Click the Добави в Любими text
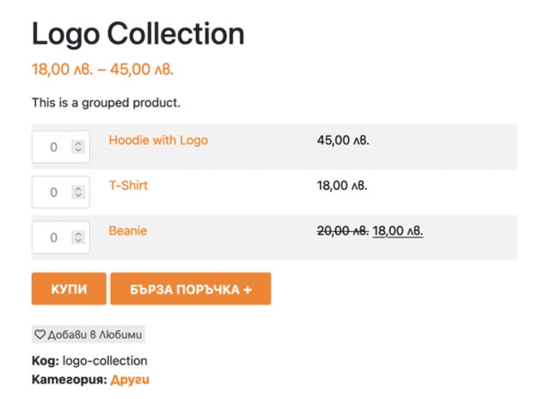 click(95, 335)
